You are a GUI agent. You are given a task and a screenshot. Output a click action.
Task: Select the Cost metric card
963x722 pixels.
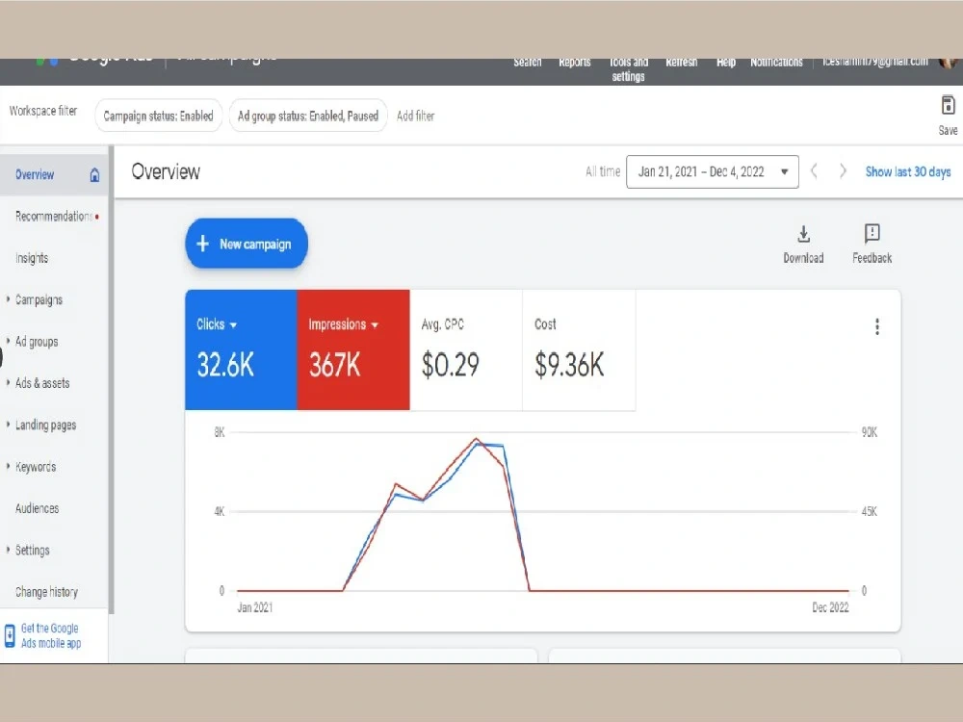[579, 349]
